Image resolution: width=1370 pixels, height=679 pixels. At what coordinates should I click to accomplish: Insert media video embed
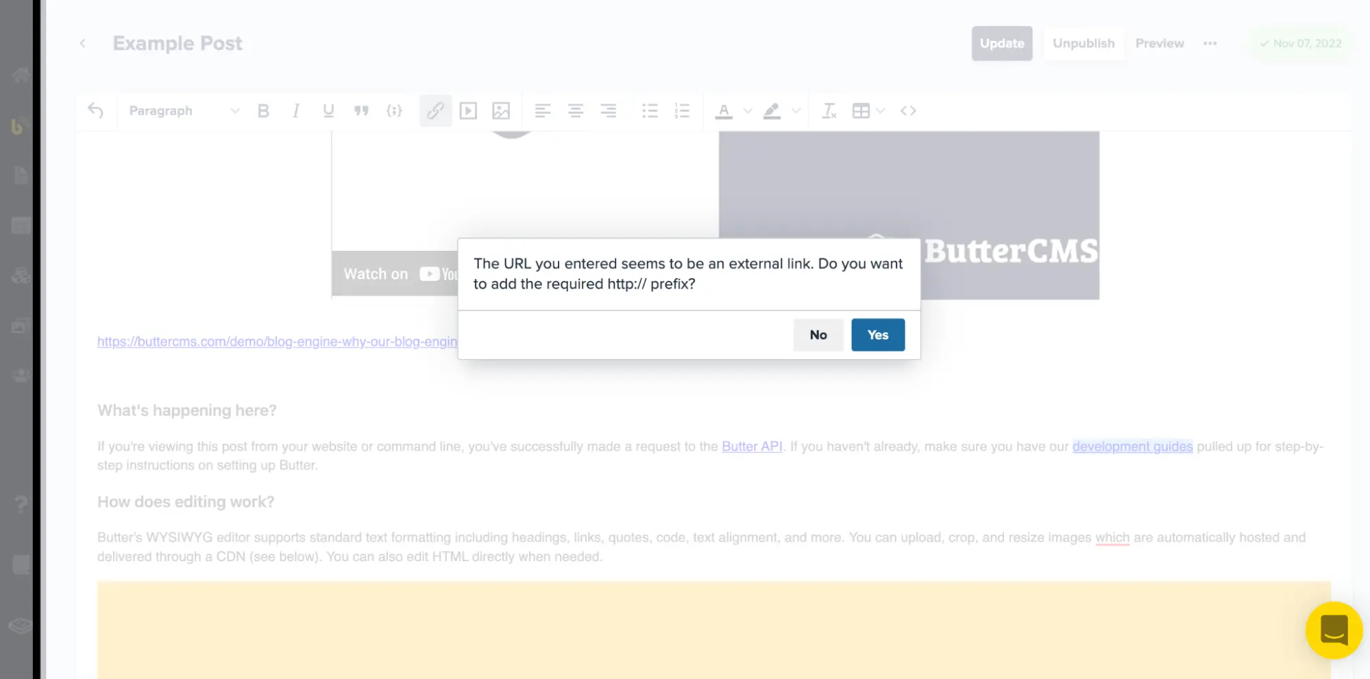tap(468, 110)
